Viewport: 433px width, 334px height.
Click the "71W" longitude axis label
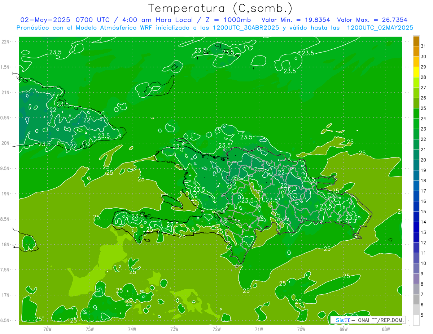(259, 329)
